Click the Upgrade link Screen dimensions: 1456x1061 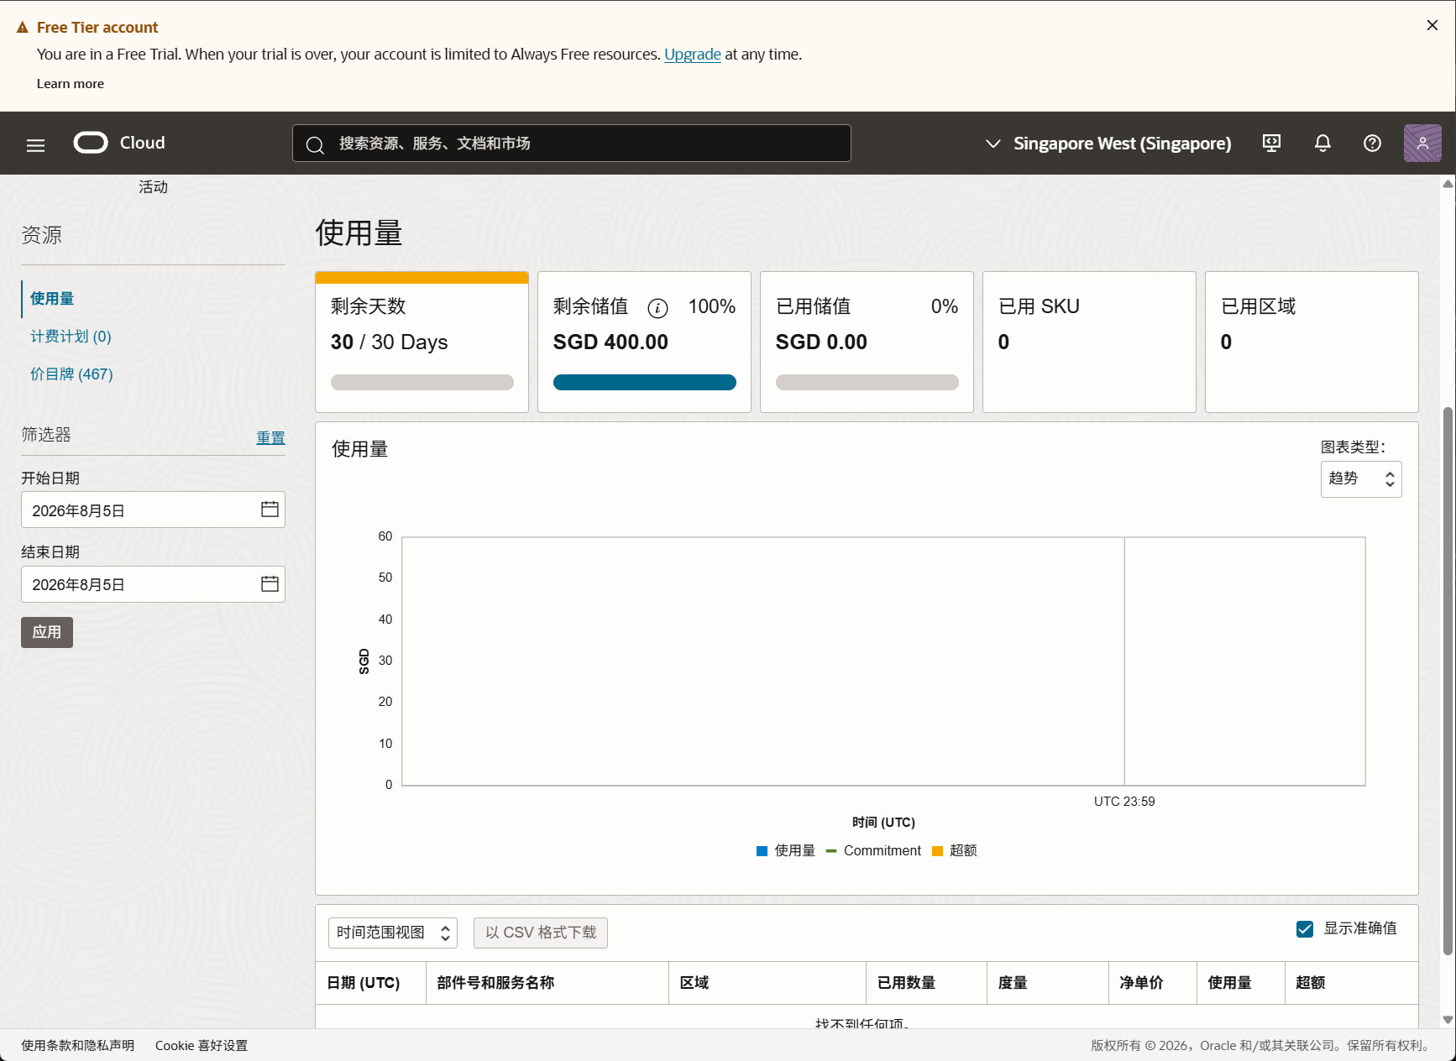coord(692,55)
